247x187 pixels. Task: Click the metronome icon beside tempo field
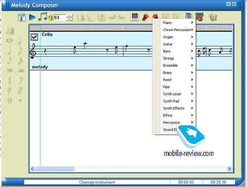click(x=50, y=18)
